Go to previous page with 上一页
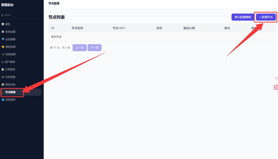 (80, 48)
